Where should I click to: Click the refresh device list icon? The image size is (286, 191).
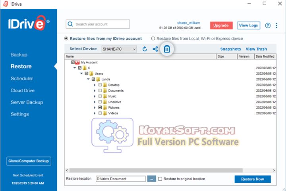pos(145,49)
